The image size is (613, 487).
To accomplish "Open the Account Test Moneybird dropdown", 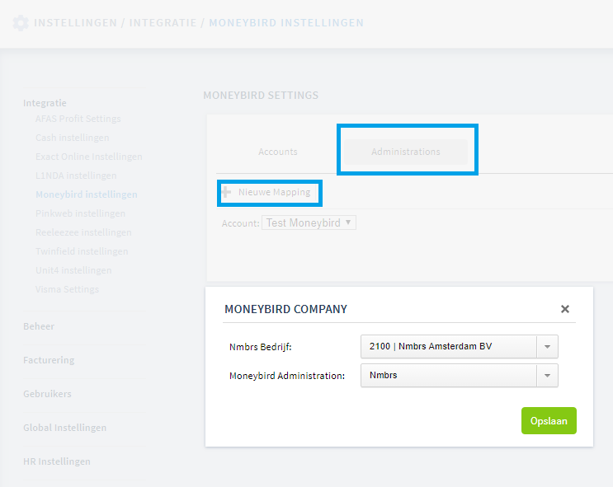I will [309, 222].
